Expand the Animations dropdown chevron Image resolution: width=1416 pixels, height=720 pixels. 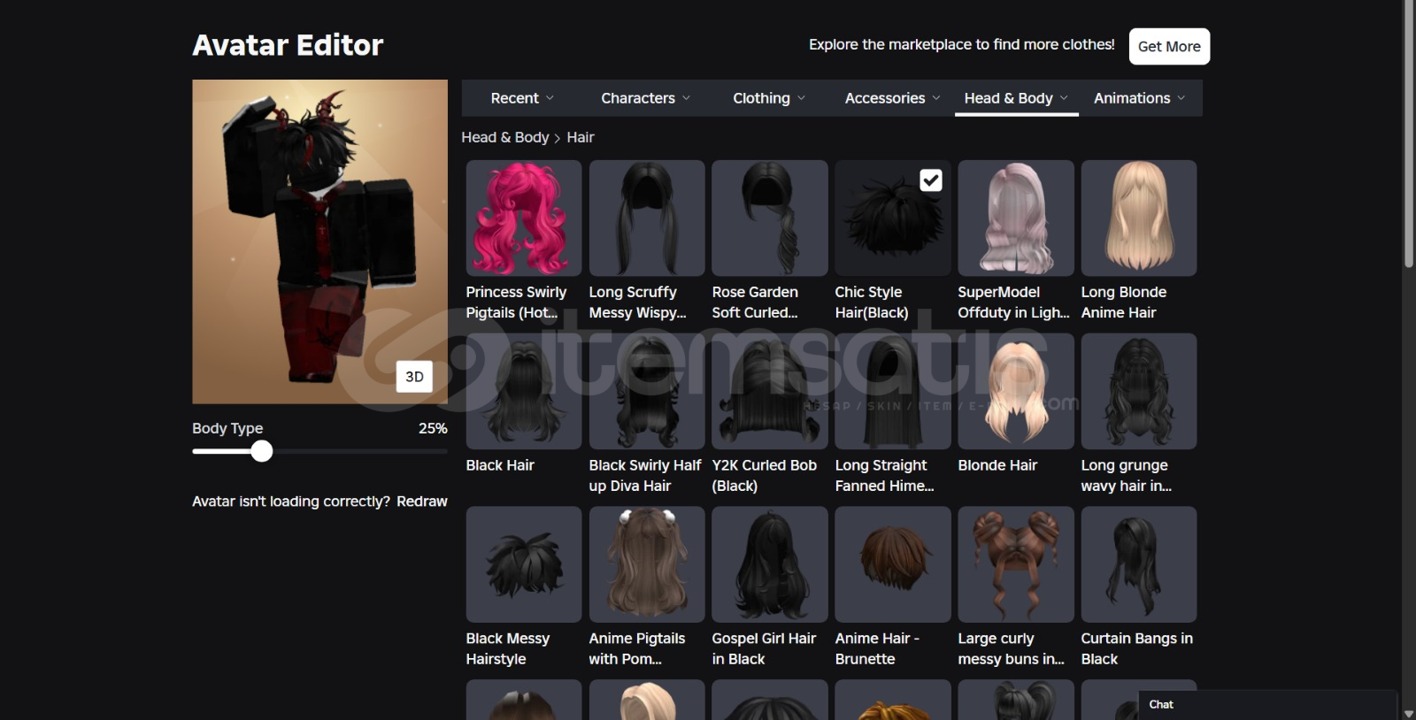click(1181, 98)
